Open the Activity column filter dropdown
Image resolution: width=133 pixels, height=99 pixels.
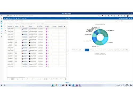pyautogui.click(x=37, y=26)
